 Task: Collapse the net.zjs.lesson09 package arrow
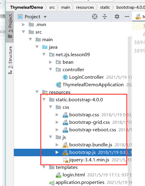44,54
